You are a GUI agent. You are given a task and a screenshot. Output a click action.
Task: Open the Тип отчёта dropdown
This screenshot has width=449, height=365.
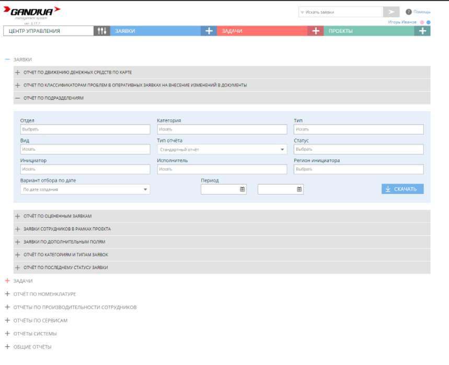click(222, 149)
